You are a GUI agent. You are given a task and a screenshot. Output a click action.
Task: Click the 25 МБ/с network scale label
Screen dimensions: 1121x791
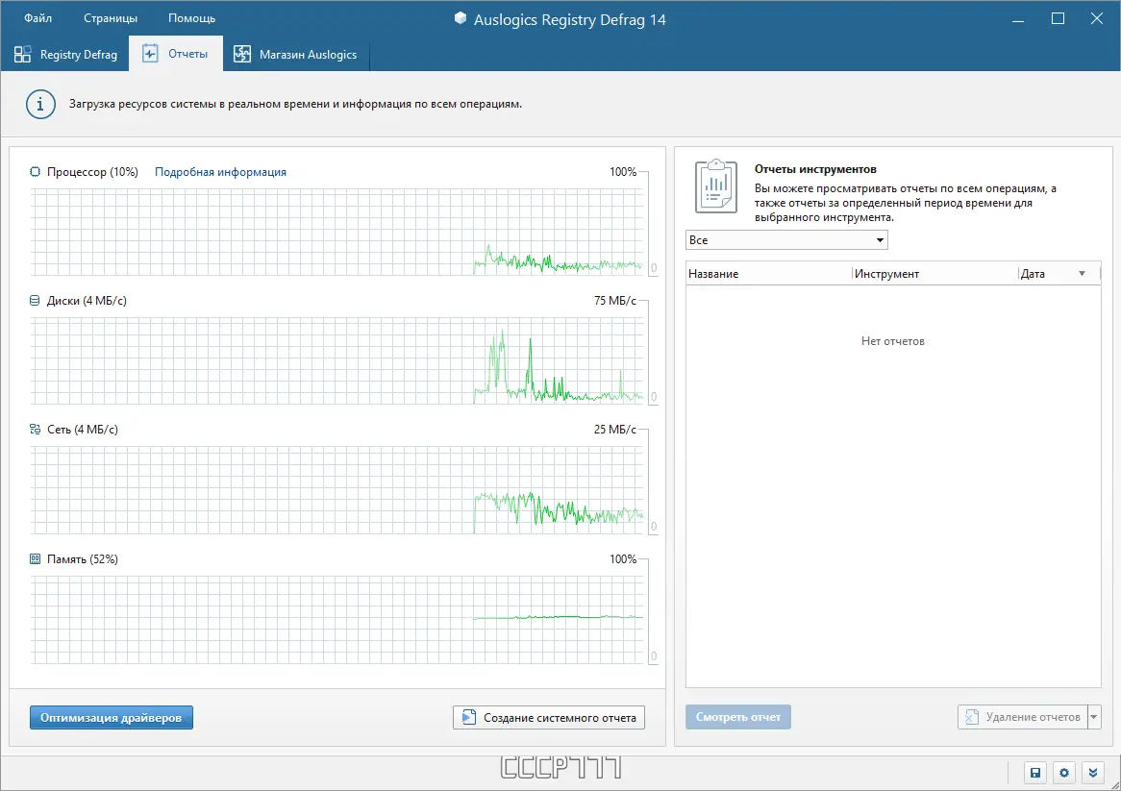click(x=615, y=430)
